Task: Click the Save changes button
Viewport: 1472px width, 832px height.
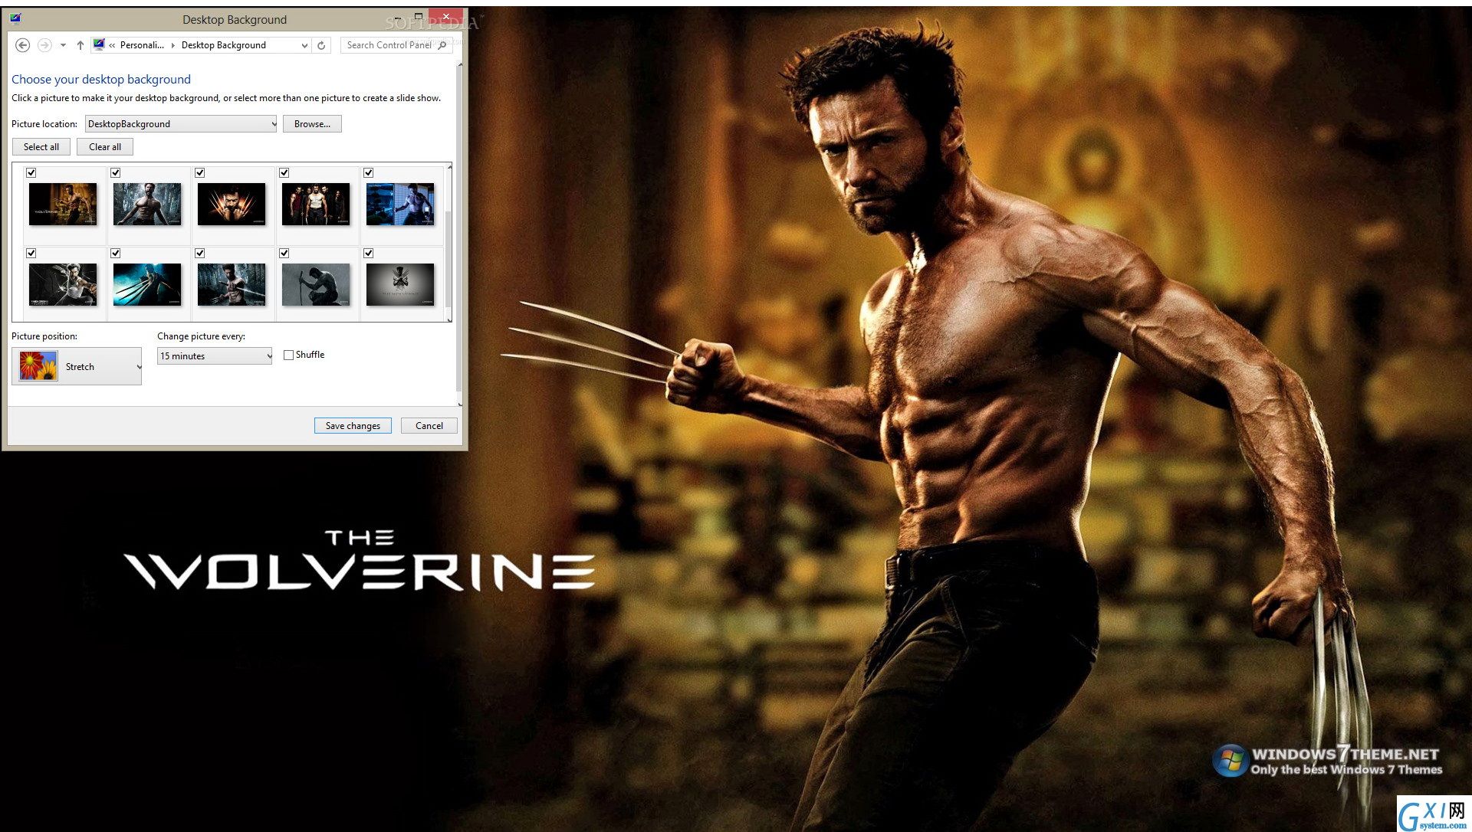Action: [x=352, y=425]
